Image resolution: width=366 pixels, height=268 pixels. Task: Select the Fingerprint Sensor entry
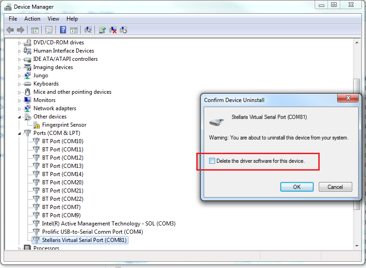(64, 125)
